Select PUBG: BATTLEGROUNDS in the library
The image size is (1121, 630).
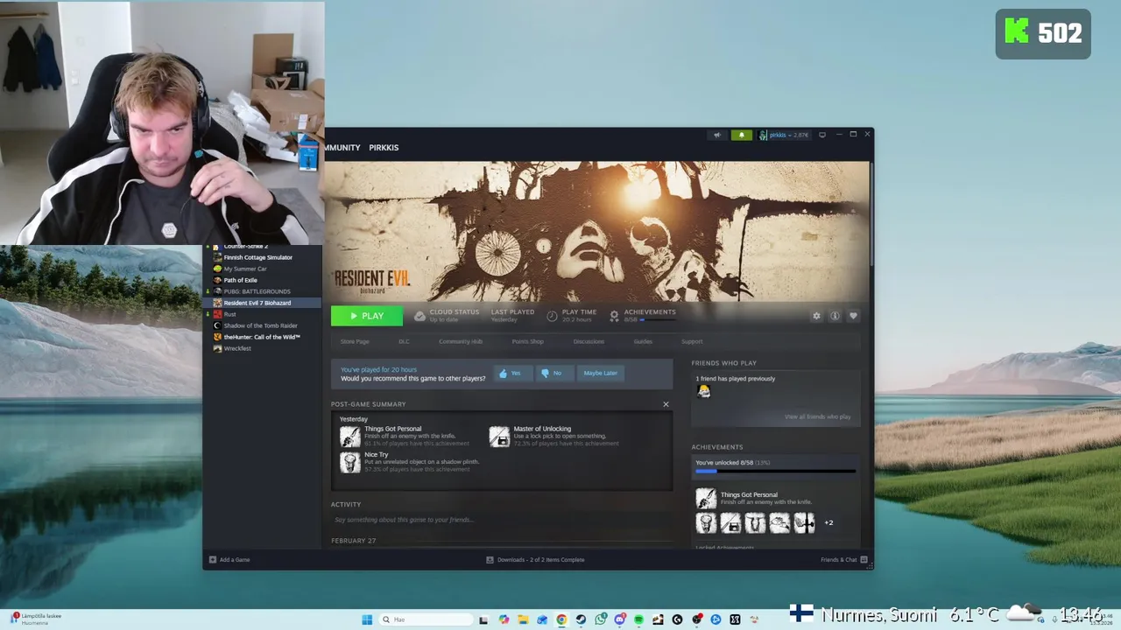tap(257, 291)
